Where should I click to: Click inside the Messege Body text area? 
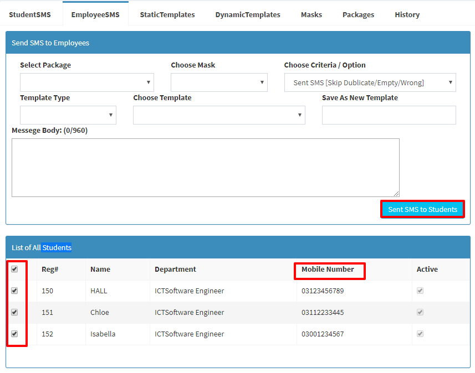(206, 168)
